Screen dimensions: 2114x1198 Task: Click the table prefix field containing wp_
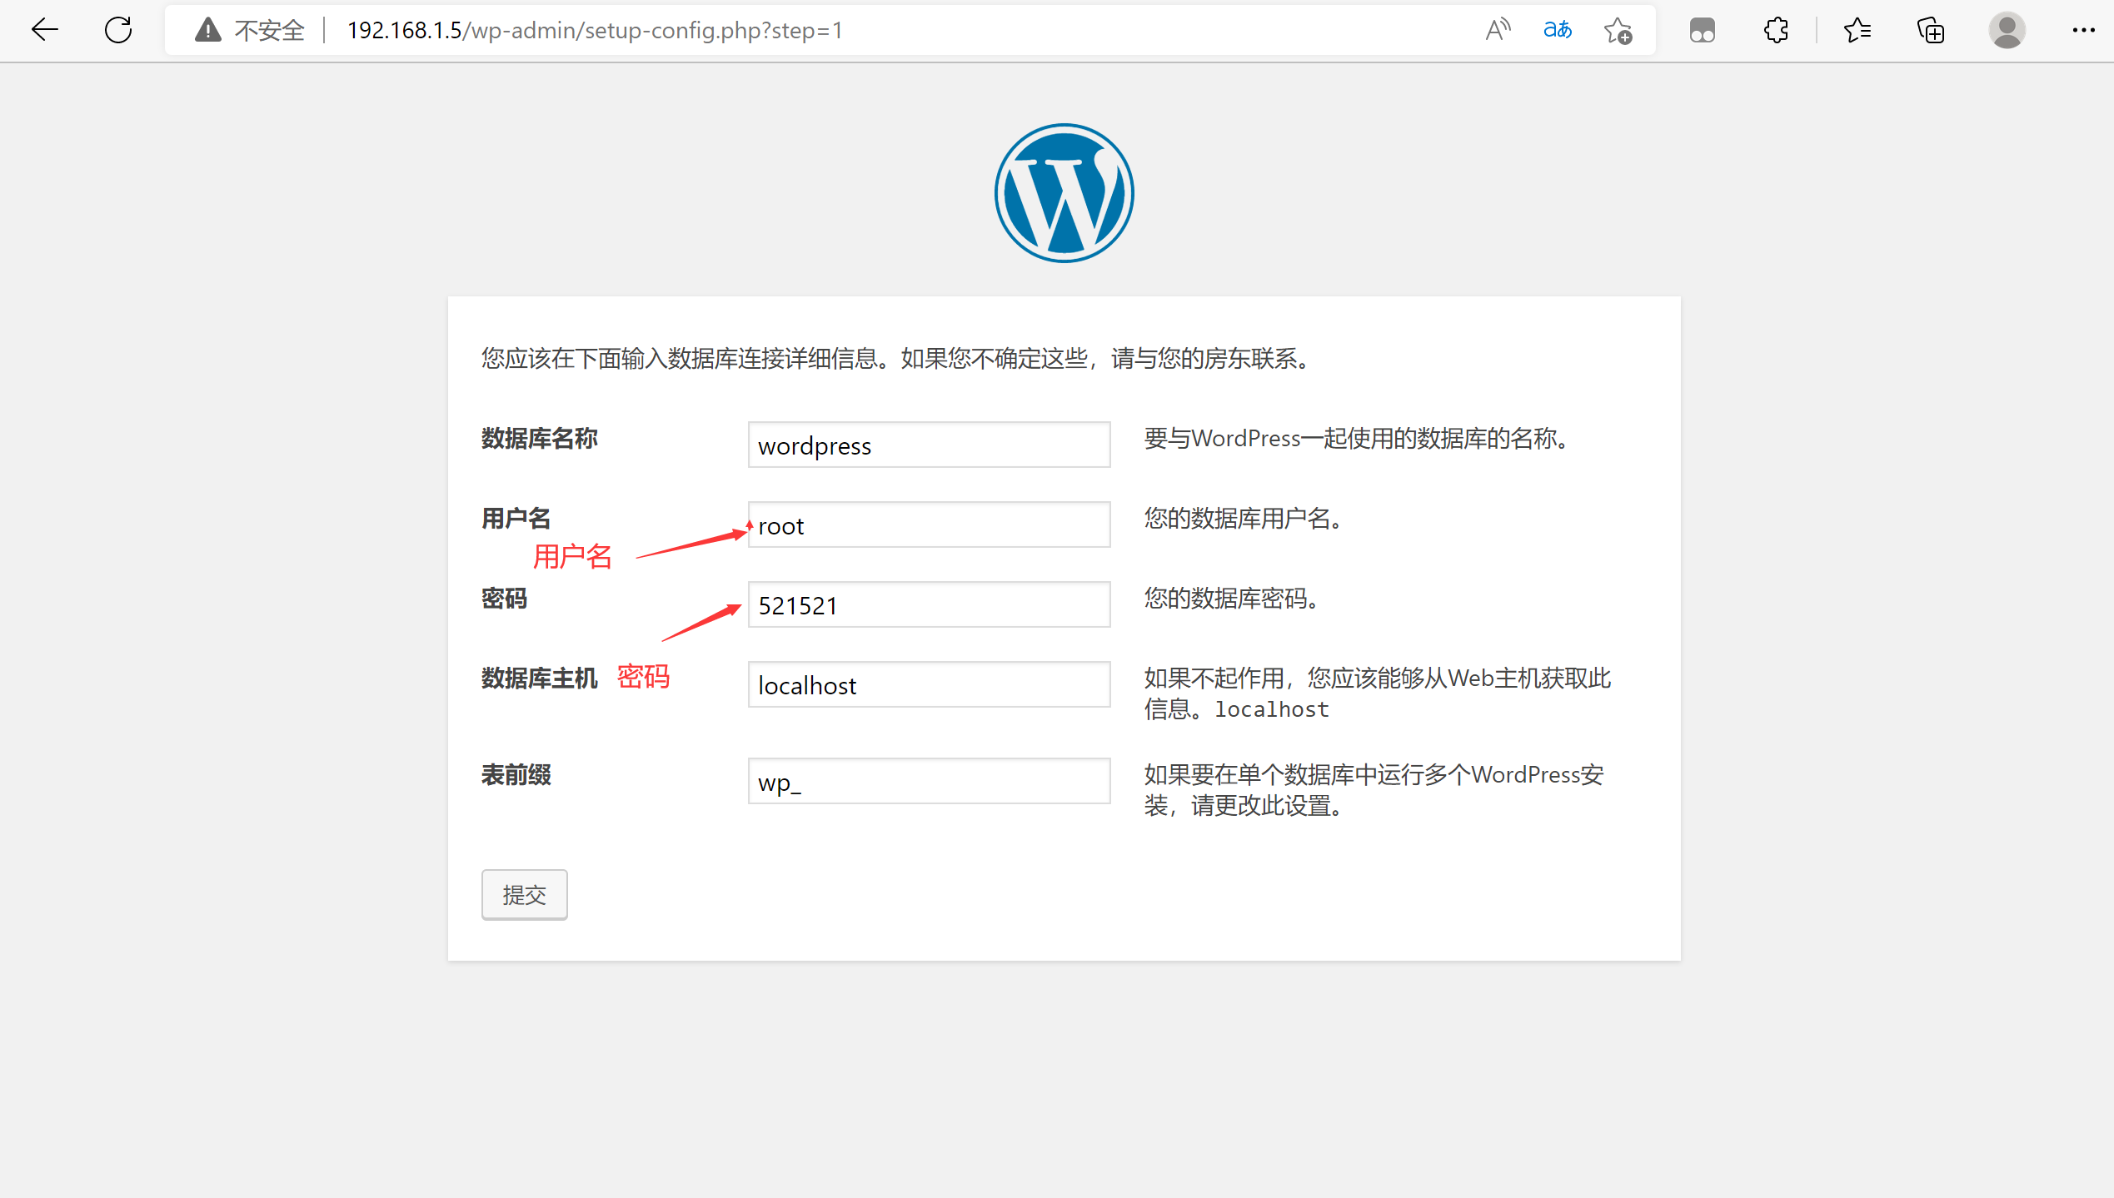click(929, 781)
